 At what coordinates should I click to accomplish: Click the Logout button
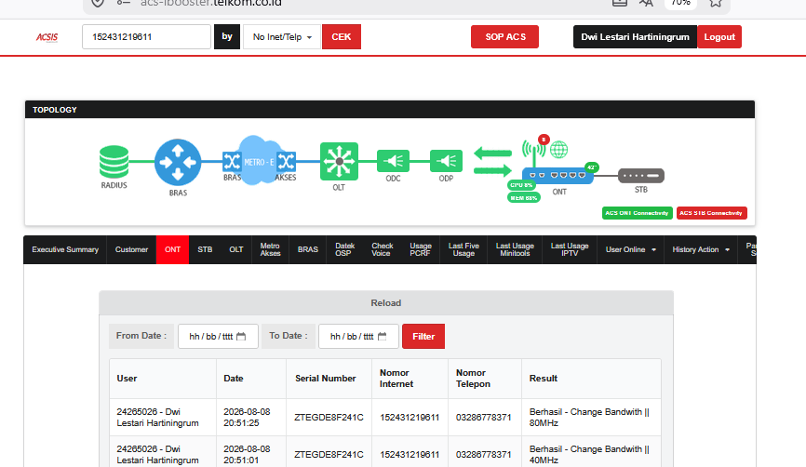click(x=719, y=37)
